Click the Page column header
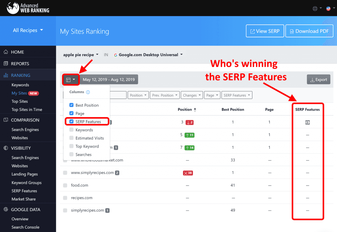Image resolution: width=337 pixels, height=232 pixels. coord(269,109)
